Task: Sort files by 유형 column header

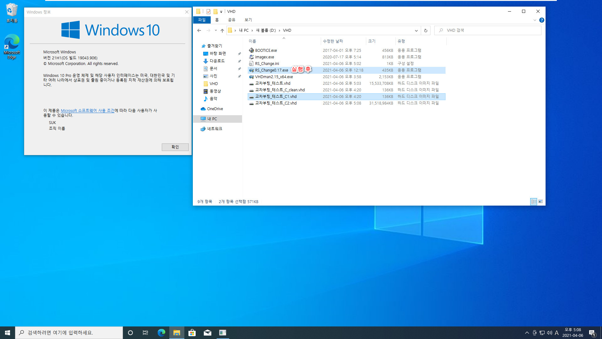Action: point(421,41)
